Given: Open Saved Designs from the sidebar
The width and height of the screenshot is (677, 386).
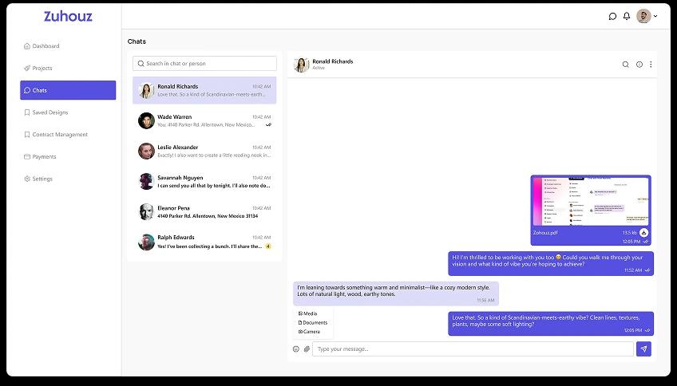Looking at the screenshot, I should tap(49, 112).
